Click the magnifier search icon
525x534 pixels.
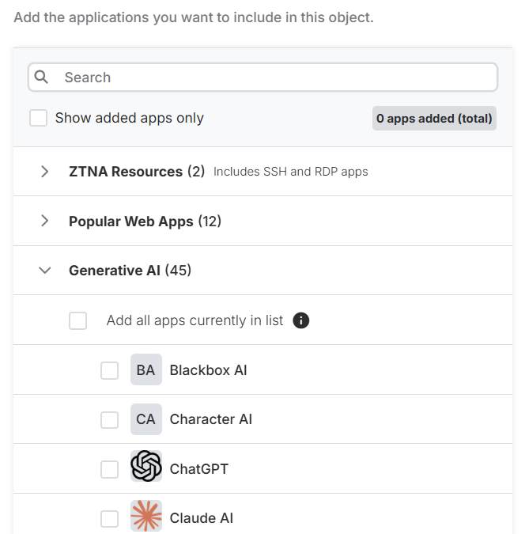[x=42, y=77]
